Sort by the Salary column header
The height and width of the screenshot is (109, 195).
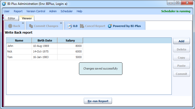[x=70, y=40]
